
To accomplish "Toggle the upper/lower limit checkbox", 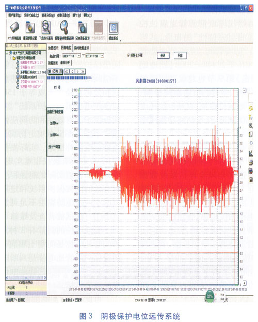I will click(x=128, y=55).
